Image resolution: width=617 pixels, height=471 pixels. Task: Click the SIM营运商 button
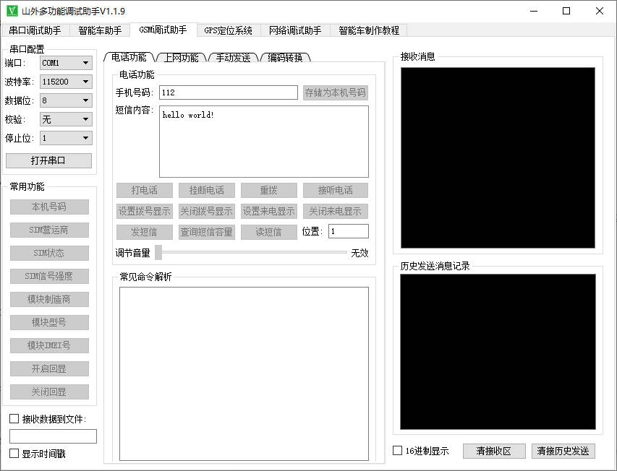pos(49,230)
